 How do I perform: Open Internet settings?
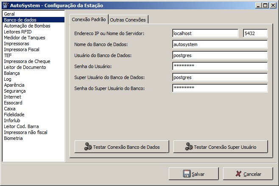click(x=33, y=97)
